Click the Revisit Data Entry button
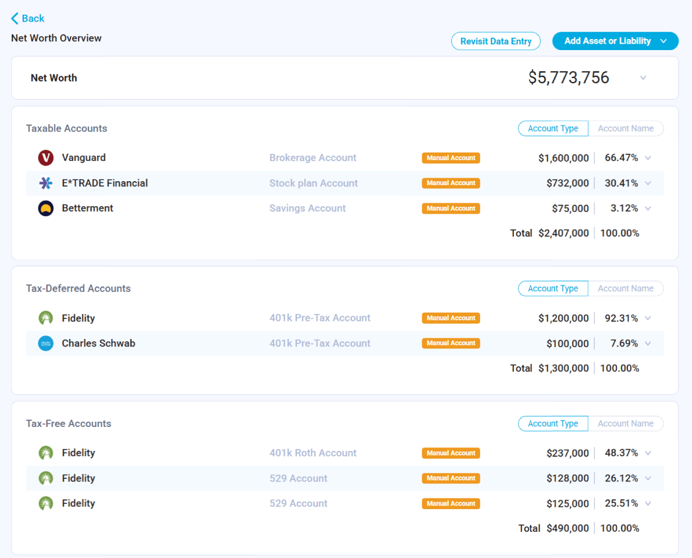Image resolution: width=692 pixels, height=558 pixels. point(496,41)
